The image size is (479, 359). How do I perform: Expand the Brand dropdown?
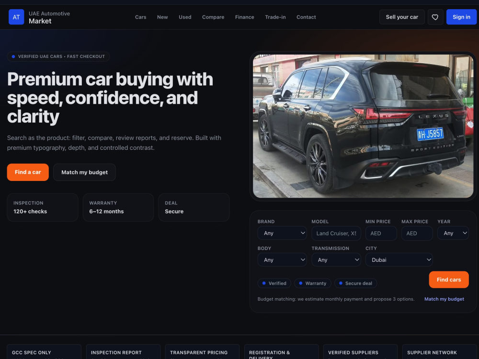click(x=282, y=233)
